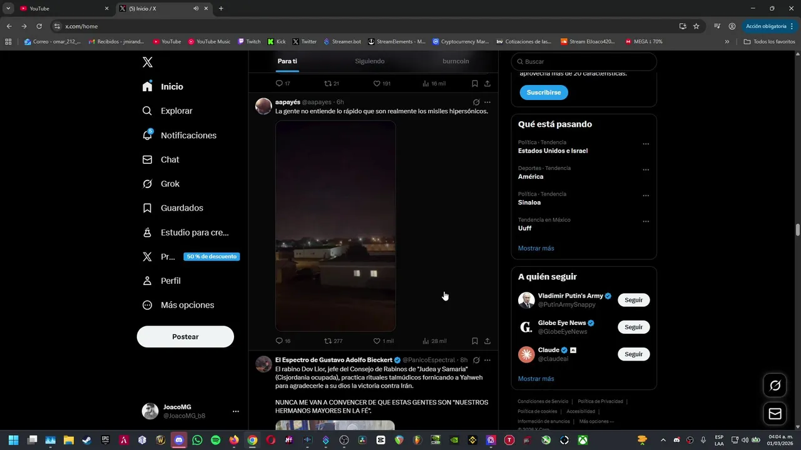The image size is (801, 450).
Task: Open Grok explanation for El Espectro post
Action: pyautogui.click(x=476, y=360)
